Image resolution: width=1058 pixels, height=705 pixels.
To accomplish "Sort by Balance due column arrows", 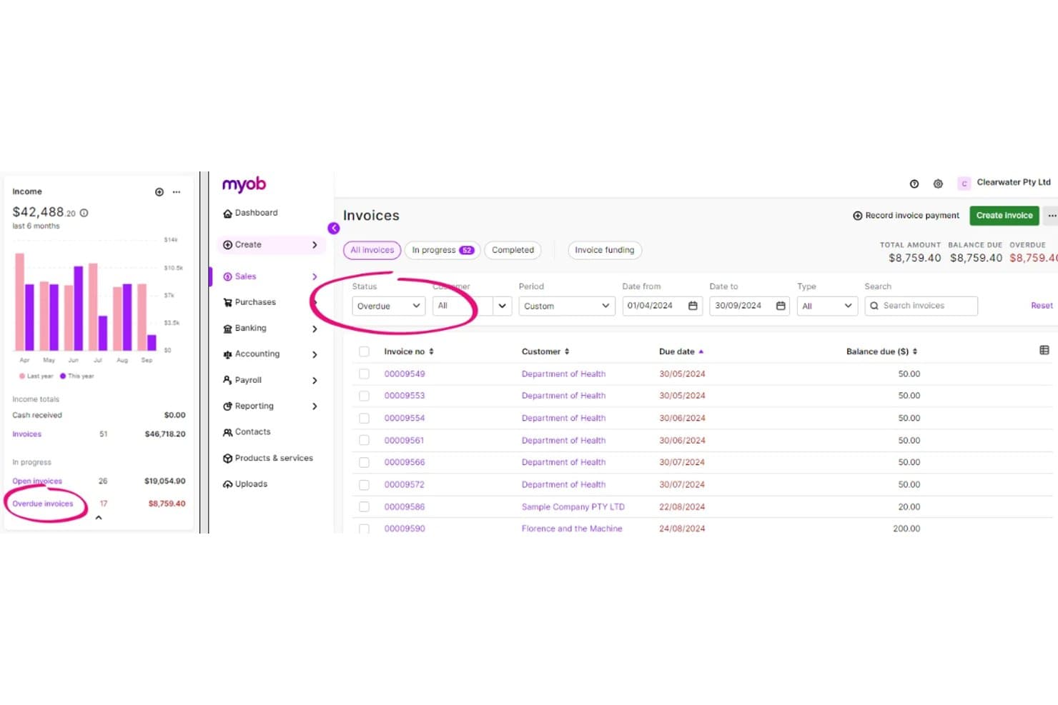I will pyautogui.click(x=915, y=351).
